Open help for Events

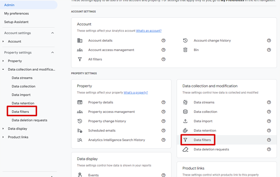(x=163, y=175)
